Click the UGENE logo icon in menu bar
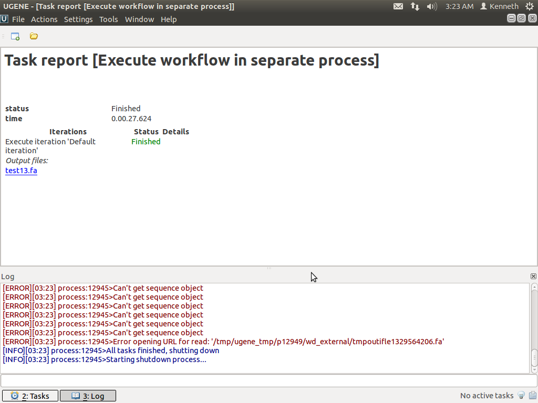The width and height of the screenshot is (538, 403). tap(4, 19)
